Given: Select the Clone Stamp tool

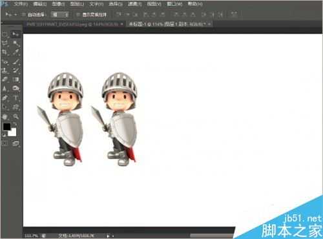Looking at the screenshot, I should point(5,70).
